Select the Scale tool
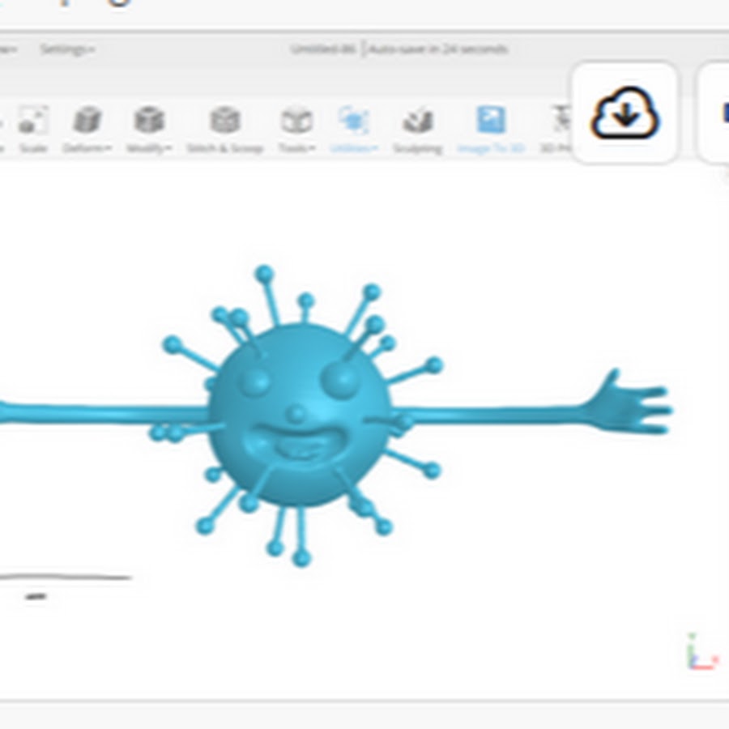 click(x=33, y=129)
